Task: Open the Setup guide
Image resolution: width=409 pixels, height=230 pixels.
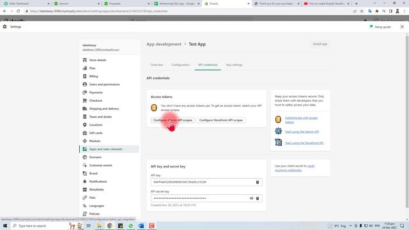Action: (x=380, y=27)
